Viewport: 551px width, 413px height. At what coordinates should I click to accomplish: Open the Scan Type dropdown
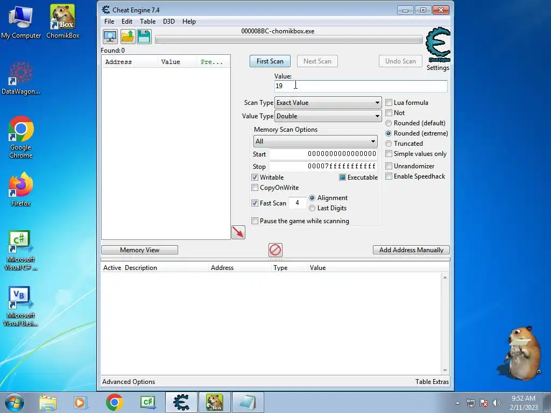(328, 103)
